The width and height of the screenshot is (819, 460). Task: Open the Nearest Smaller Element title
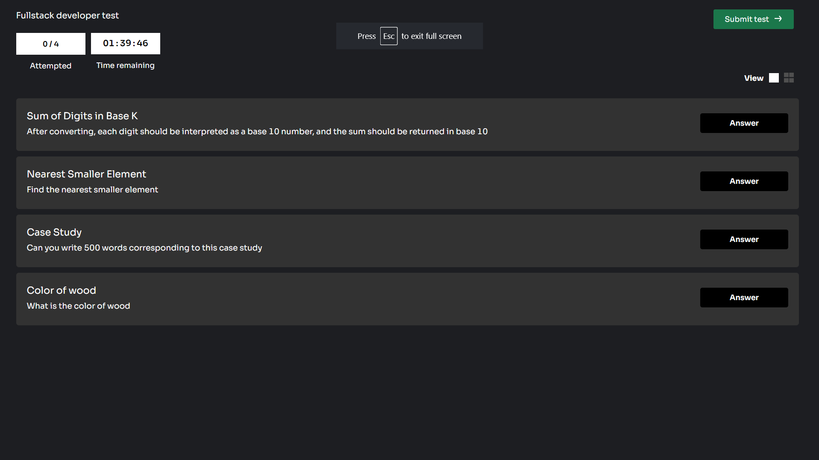(x=86, y=174)
